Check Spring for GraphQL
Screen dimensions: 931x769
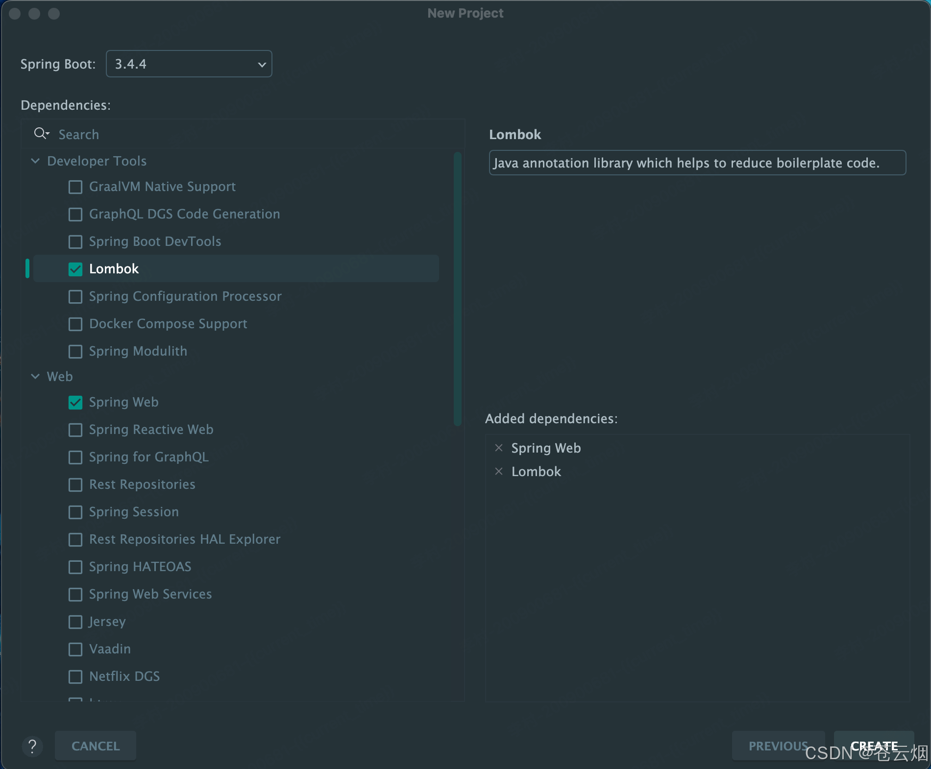[x=75, y=457]
